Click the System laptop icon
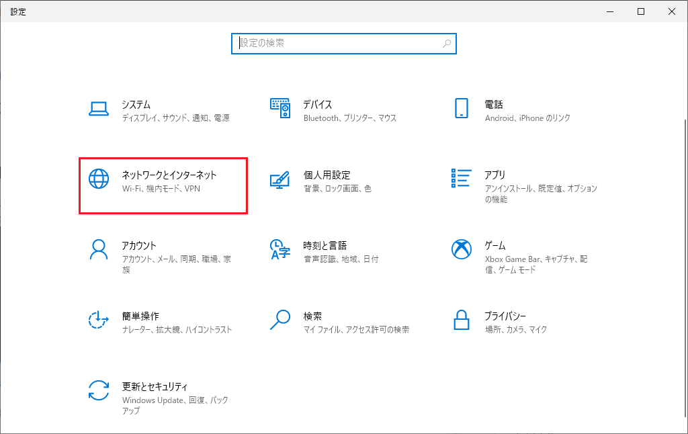 pos(99,108)
